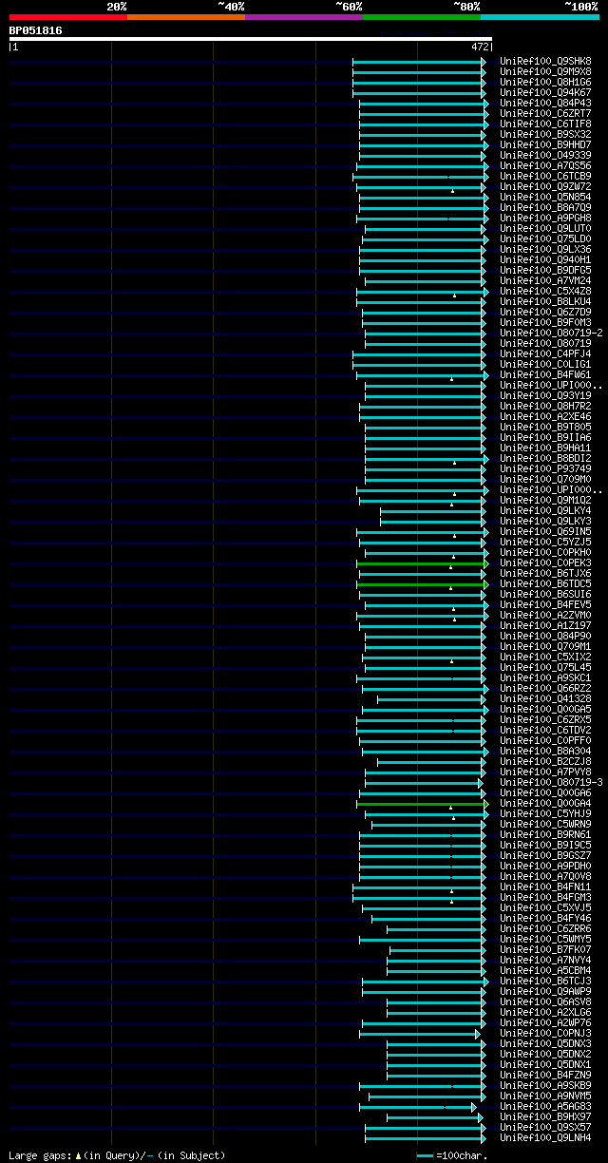
Task: Select the UniRef100_C6TIF8 label
Action: [545, 124]
